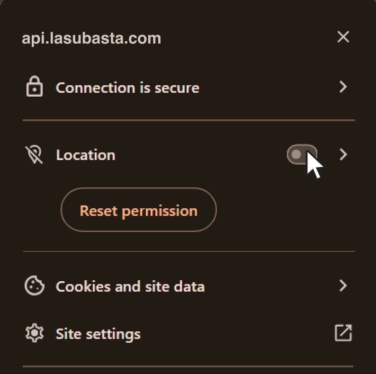
Task: Open the Cookies and site data entry
Action: click(x=130, y=286)
